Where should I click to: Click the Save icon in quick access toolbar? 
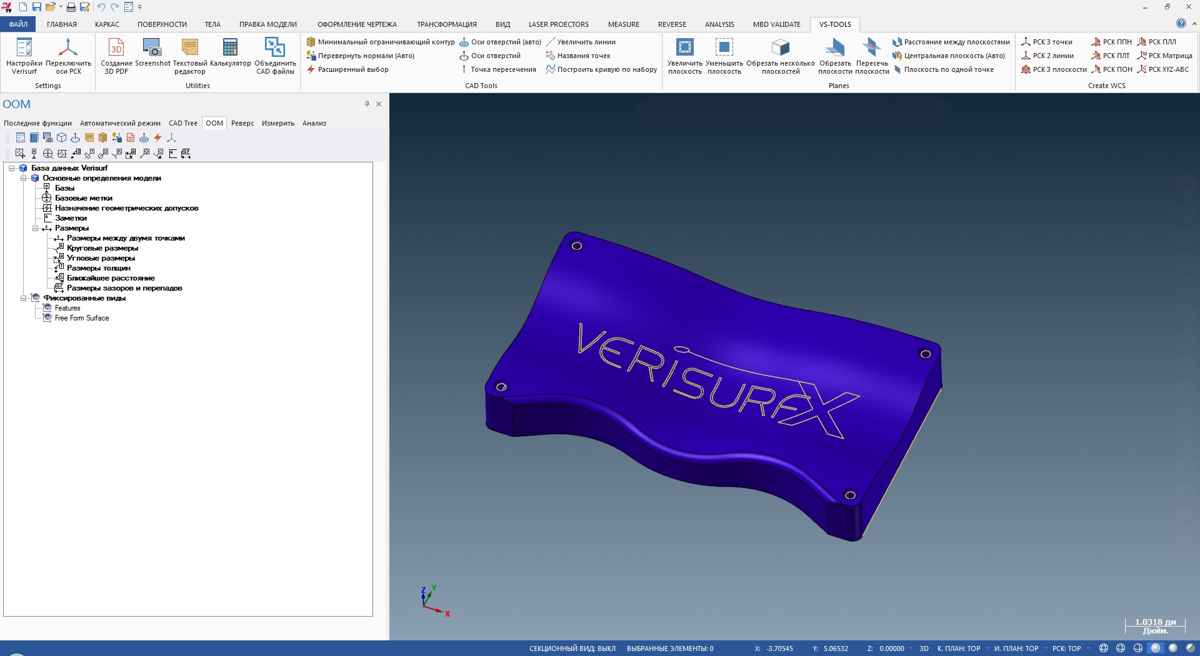tap(36, 7)
